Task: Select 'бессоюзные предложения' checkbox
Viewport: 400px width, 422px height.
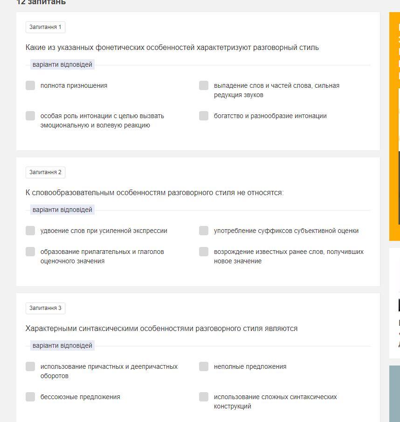Action: [x=30, y=397]
